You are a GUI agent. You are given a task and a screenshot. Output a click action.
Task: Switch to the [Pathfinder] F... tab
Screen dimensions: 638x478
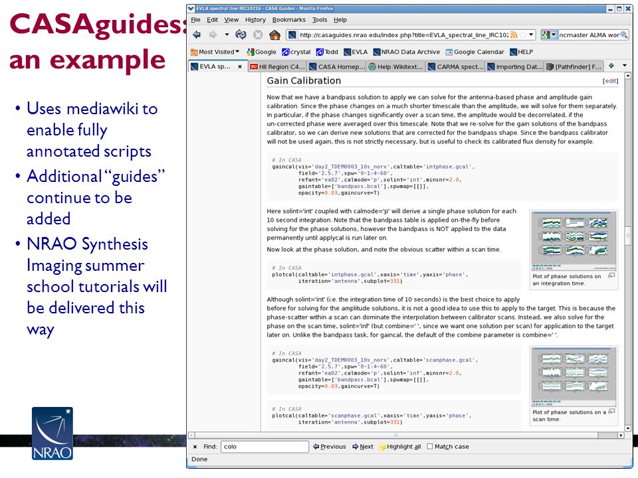tap(574, 66)
